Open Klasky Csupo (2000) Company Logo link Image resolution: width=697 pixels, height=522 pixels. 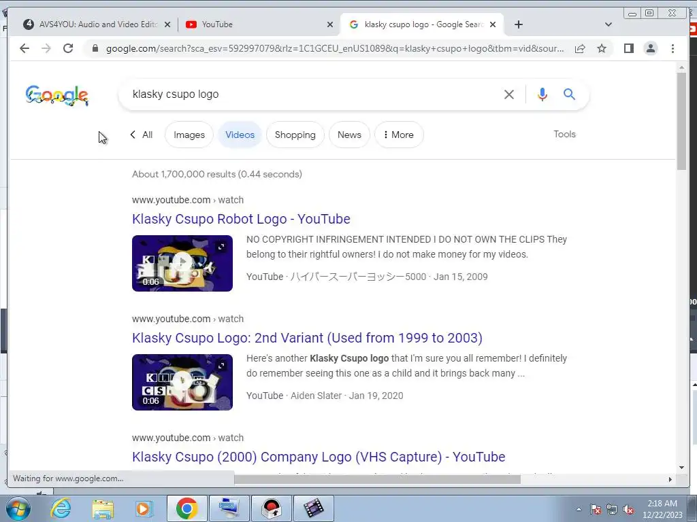point(319,457)
